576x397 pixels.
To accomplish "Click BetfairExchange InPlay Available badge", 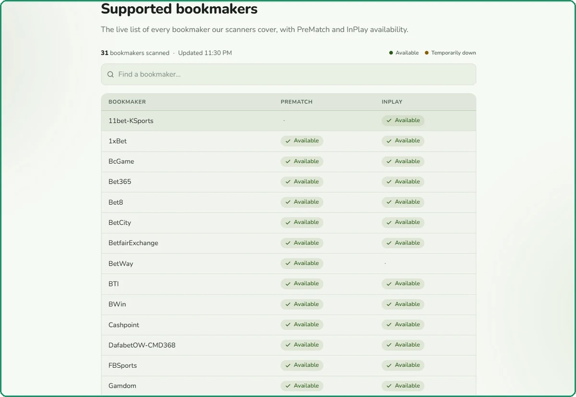I will point(403,243).
